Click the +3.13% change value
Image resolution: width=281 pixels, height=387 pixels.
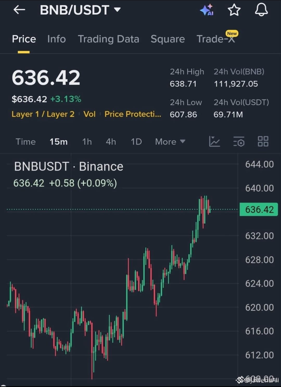(x=66, y=99)
